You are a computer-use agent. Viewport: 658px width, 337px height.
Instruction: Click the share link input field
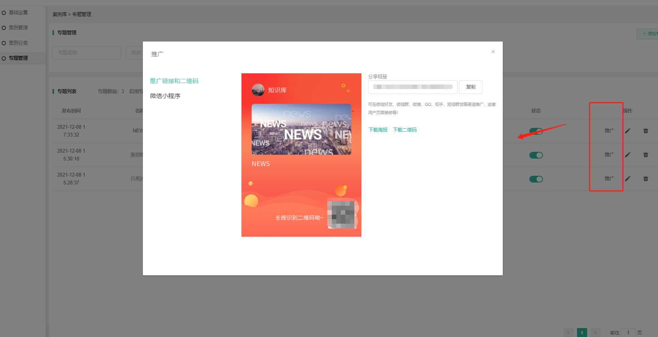point(412,87)
